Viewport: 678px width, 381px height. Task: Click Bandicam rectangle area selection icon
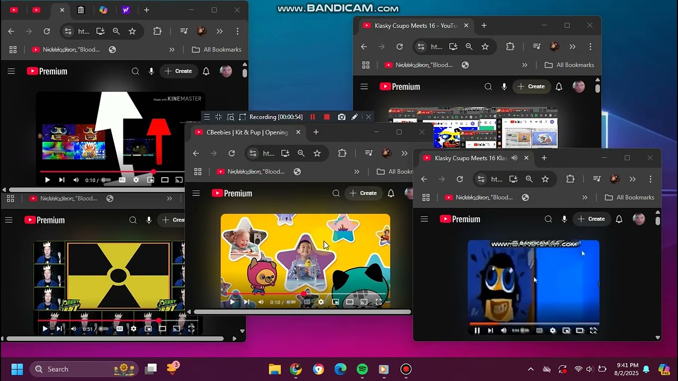click(243, 117)
